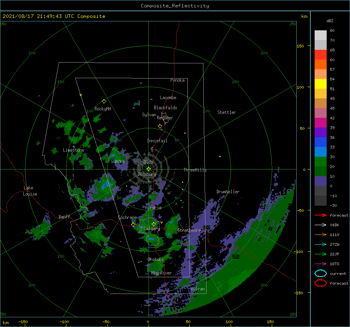Screen dimensions: 350x327
Task: Click the Strathmore city label
Action: [189, 230]
